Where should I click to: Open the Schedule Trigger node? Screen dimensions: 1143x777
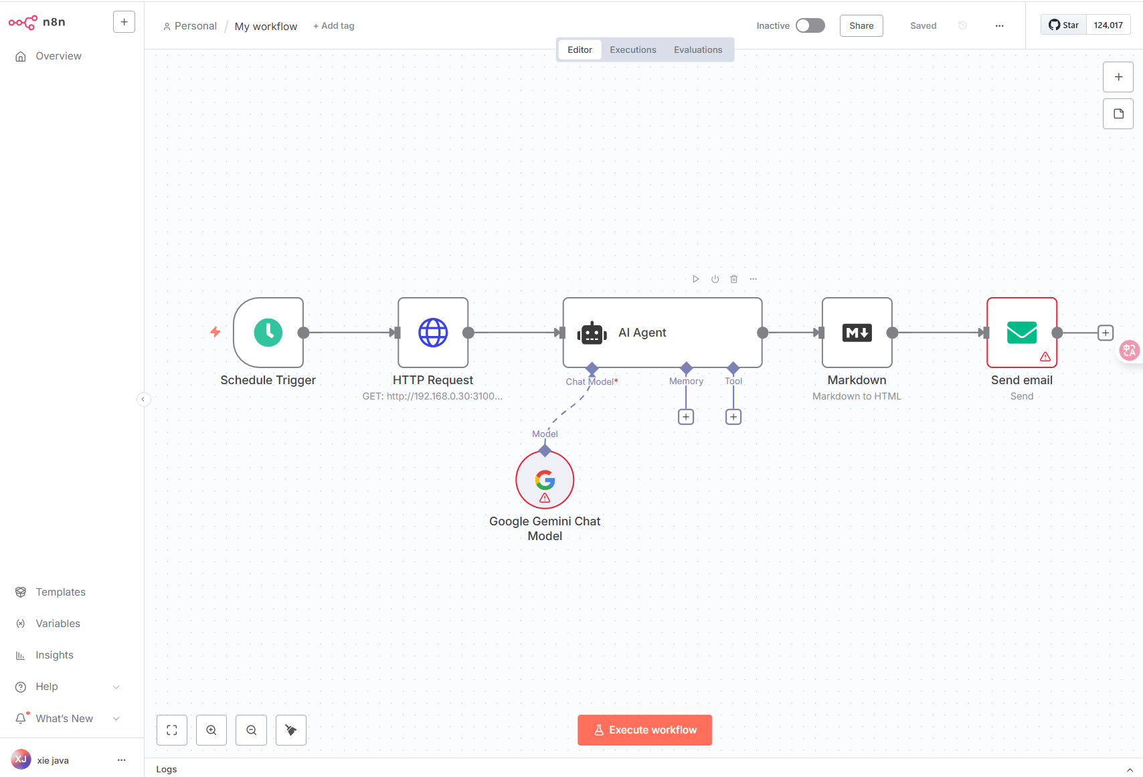point(268,333)
